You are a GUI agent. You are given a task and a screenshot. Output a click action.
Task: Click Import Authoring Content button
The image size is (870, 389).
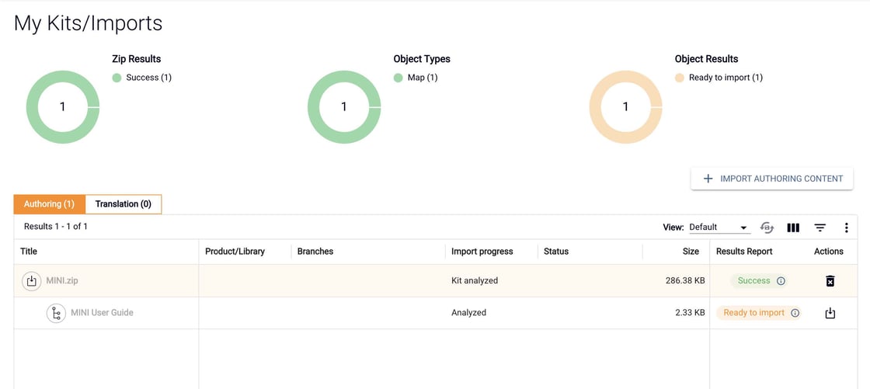(772, 179)
